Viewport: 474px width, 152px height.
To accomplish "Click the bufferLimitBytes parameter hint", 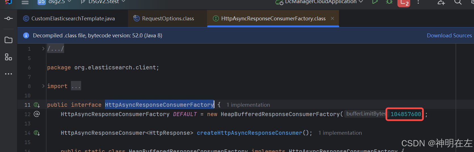I will 366,114.
